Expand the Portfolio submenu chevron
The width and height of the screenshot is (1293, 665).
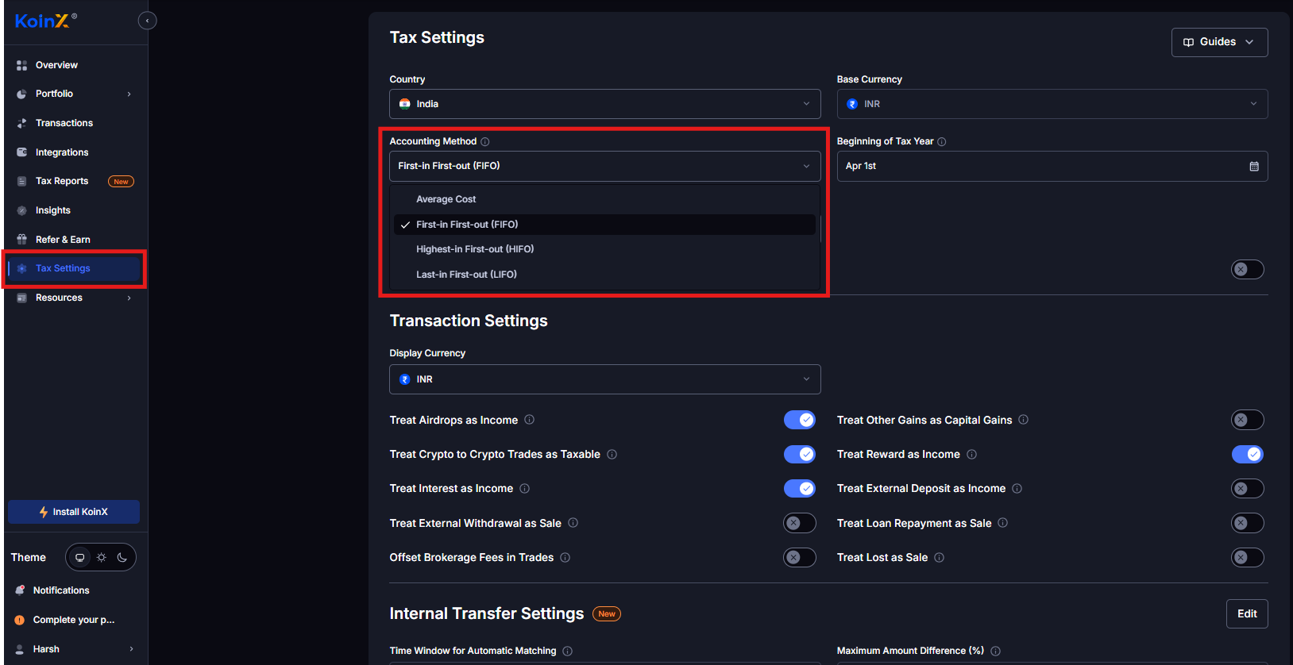pos(129,94)
